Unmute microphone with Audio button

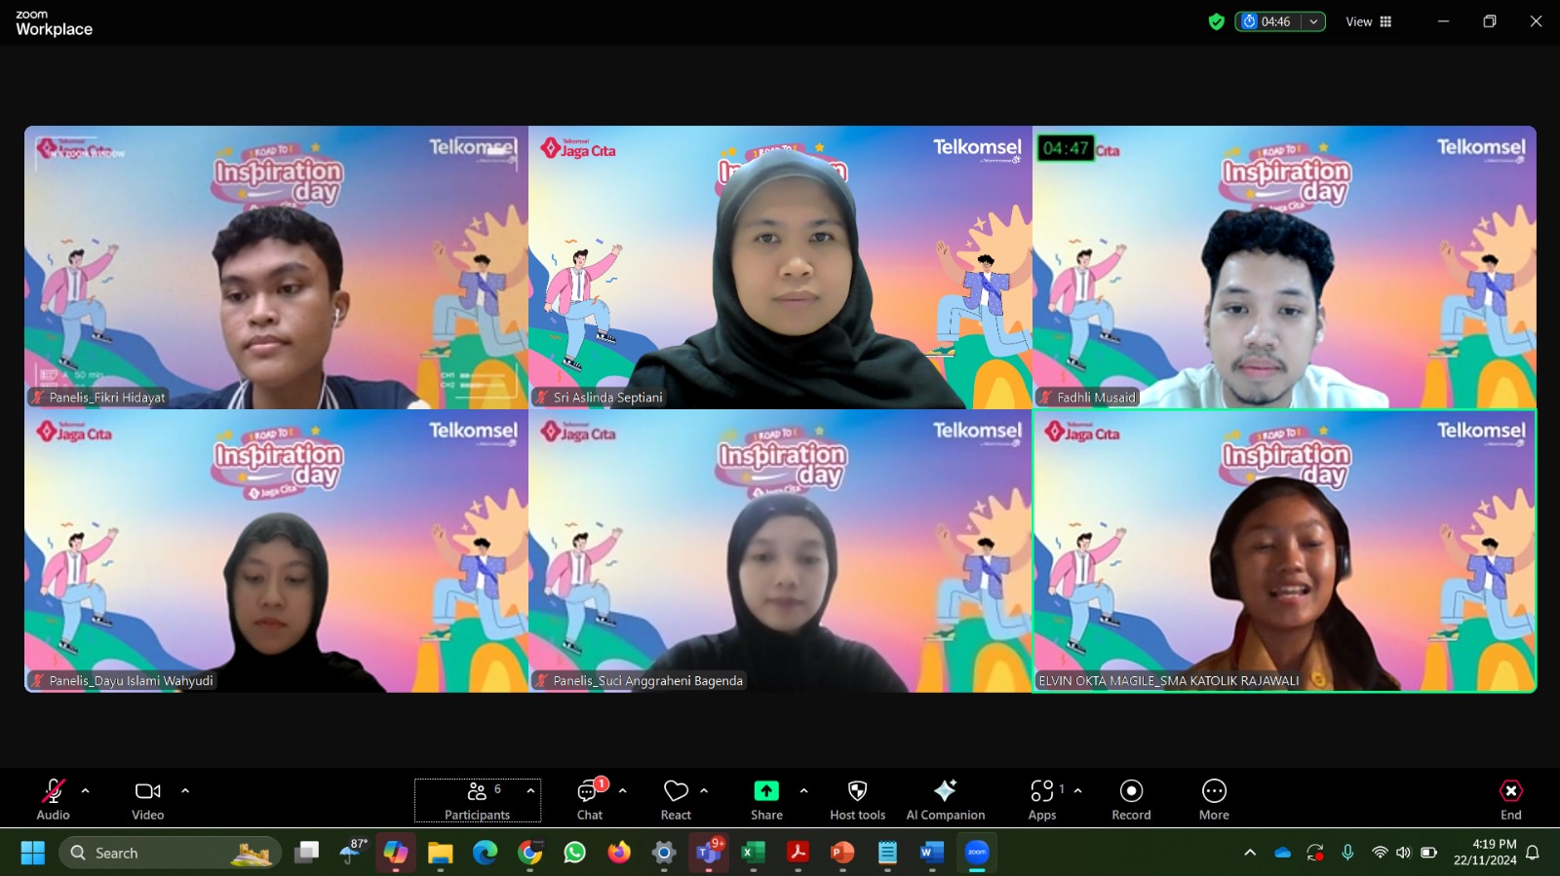click(53, 799)
